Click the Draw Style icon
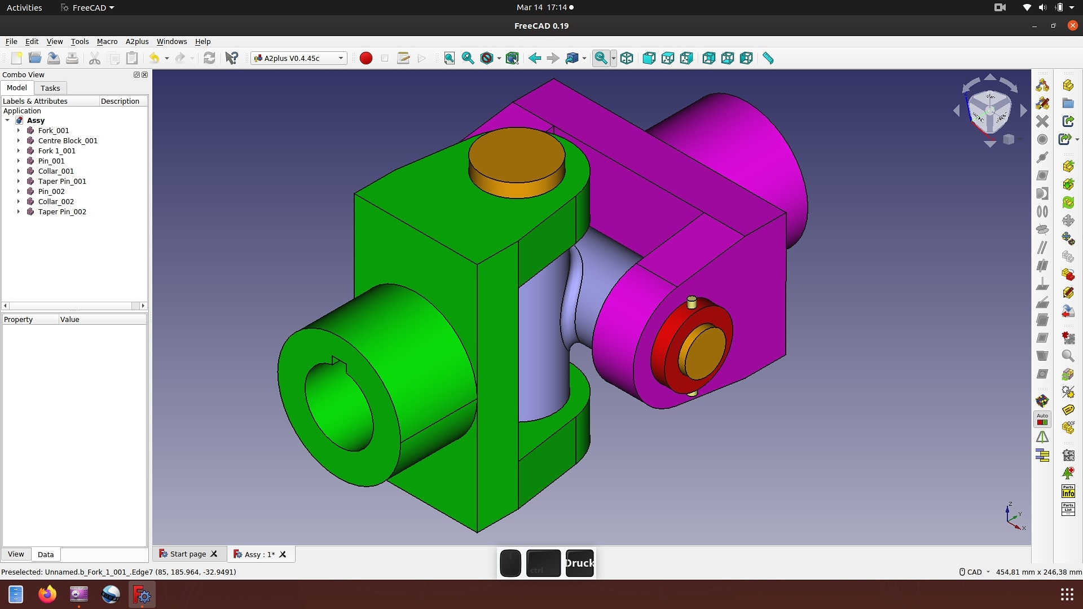Image resolution: width=1083 pixels, height=609 pixels. [487, 58]
